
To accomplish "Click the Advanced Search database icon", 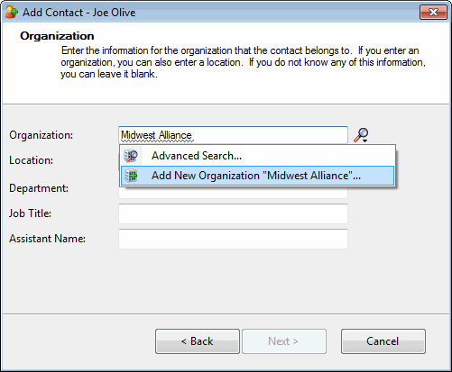I will pyautogui.click(x=131, y=156).
